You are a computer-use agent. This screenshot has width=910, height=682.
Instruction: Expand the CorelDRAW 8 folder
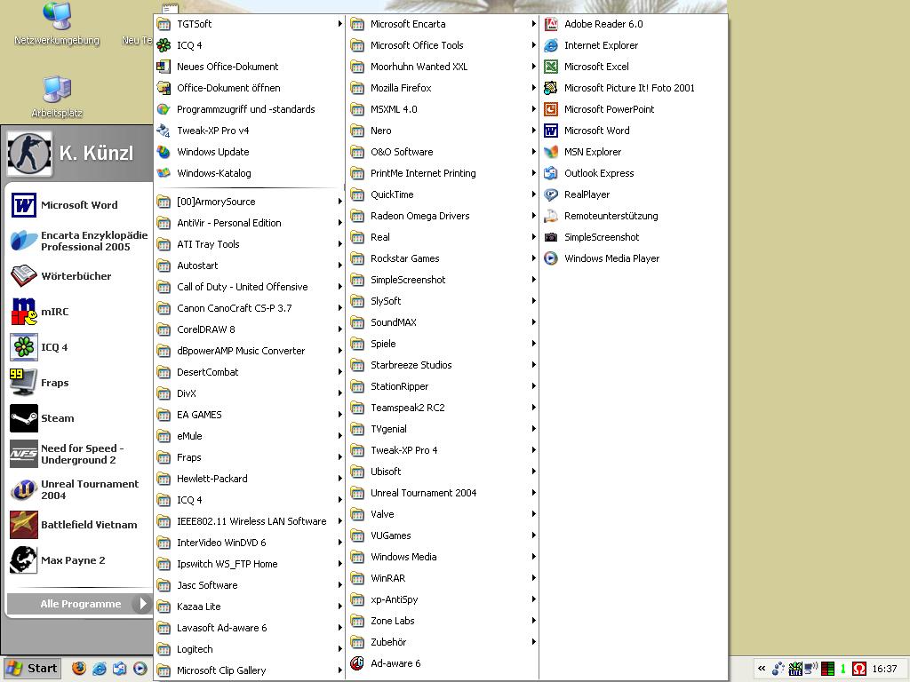coord(250,329)
